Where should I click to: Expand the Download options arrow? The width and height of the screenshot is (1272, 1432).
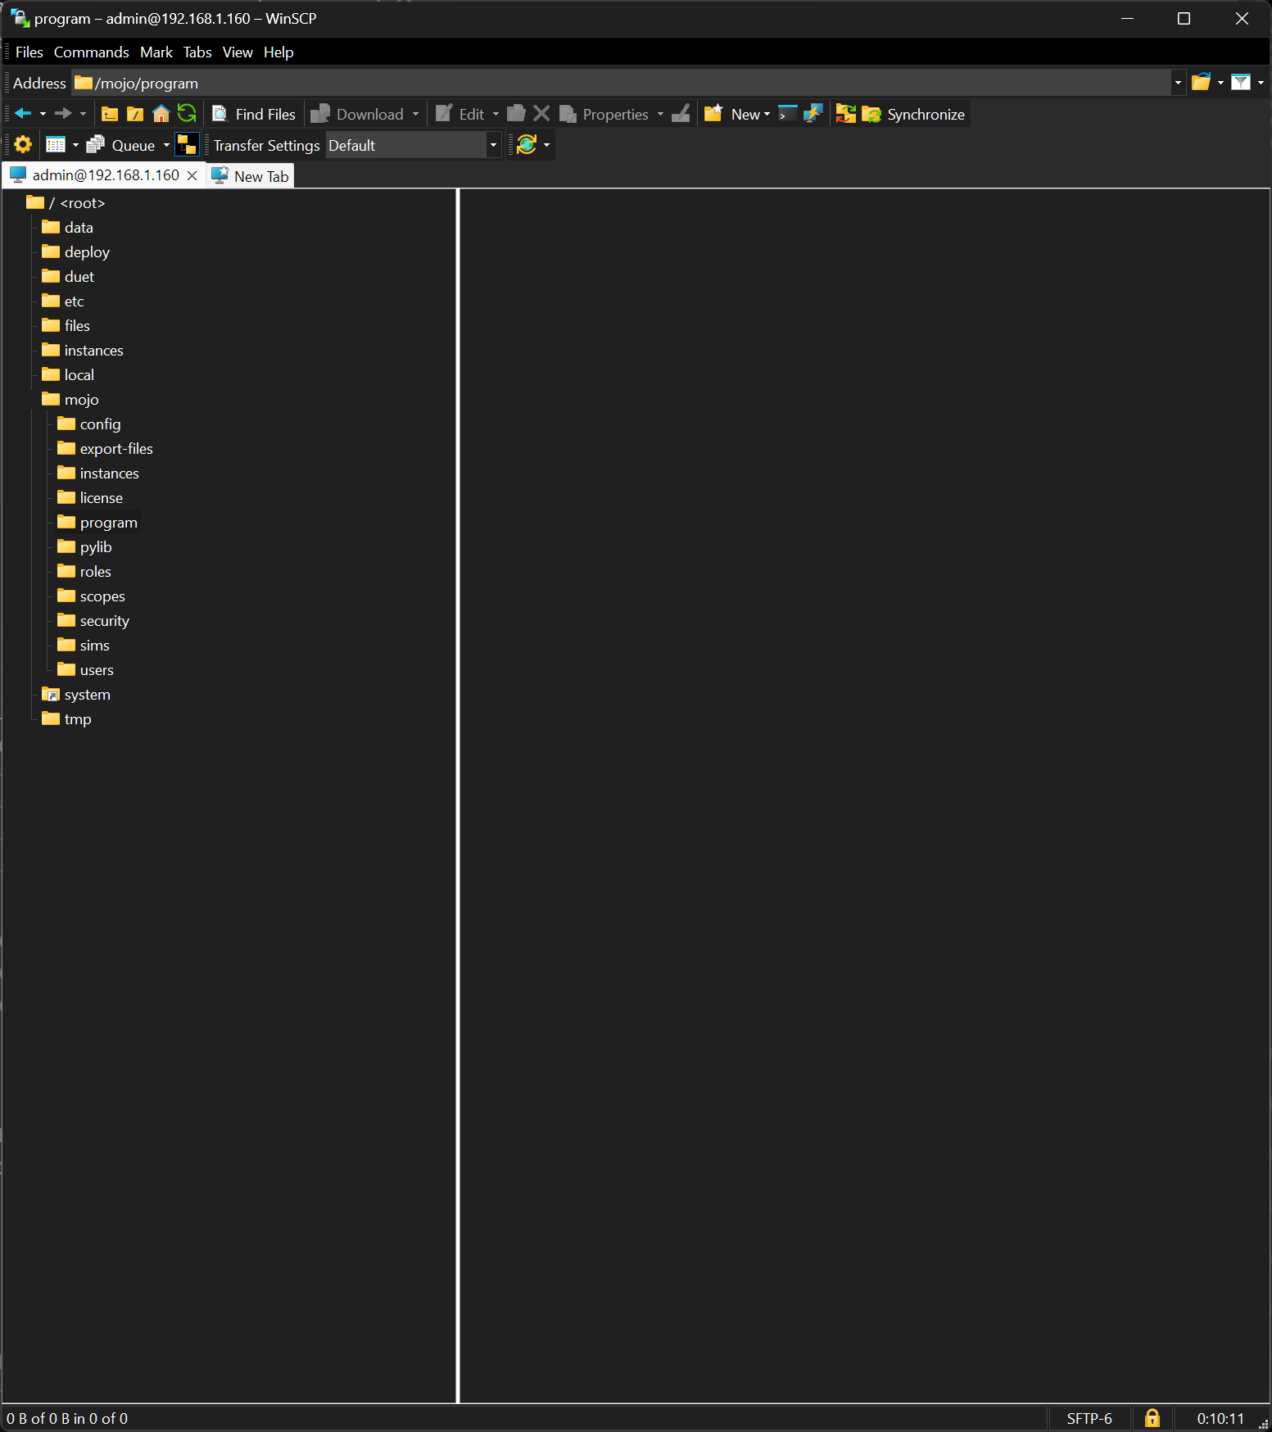415,114
